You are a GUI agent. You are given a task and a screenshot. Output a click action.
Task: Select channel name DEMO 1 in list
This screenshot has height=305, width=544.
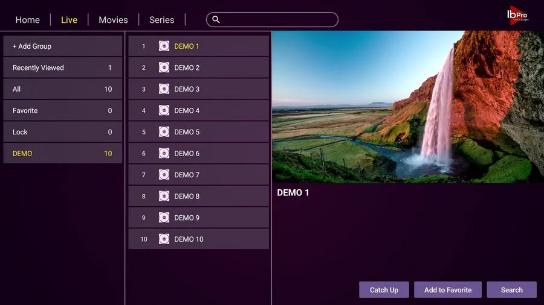click(187, 46)
